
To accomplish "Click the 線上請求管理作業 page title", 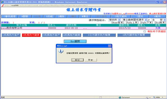I will 83,10.
